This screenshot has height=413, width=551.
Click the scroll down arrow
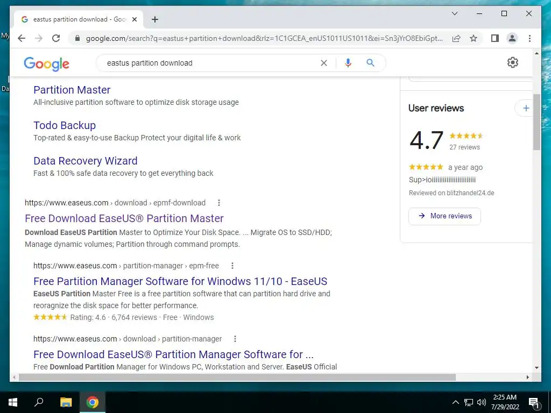[x=536, y=368]
